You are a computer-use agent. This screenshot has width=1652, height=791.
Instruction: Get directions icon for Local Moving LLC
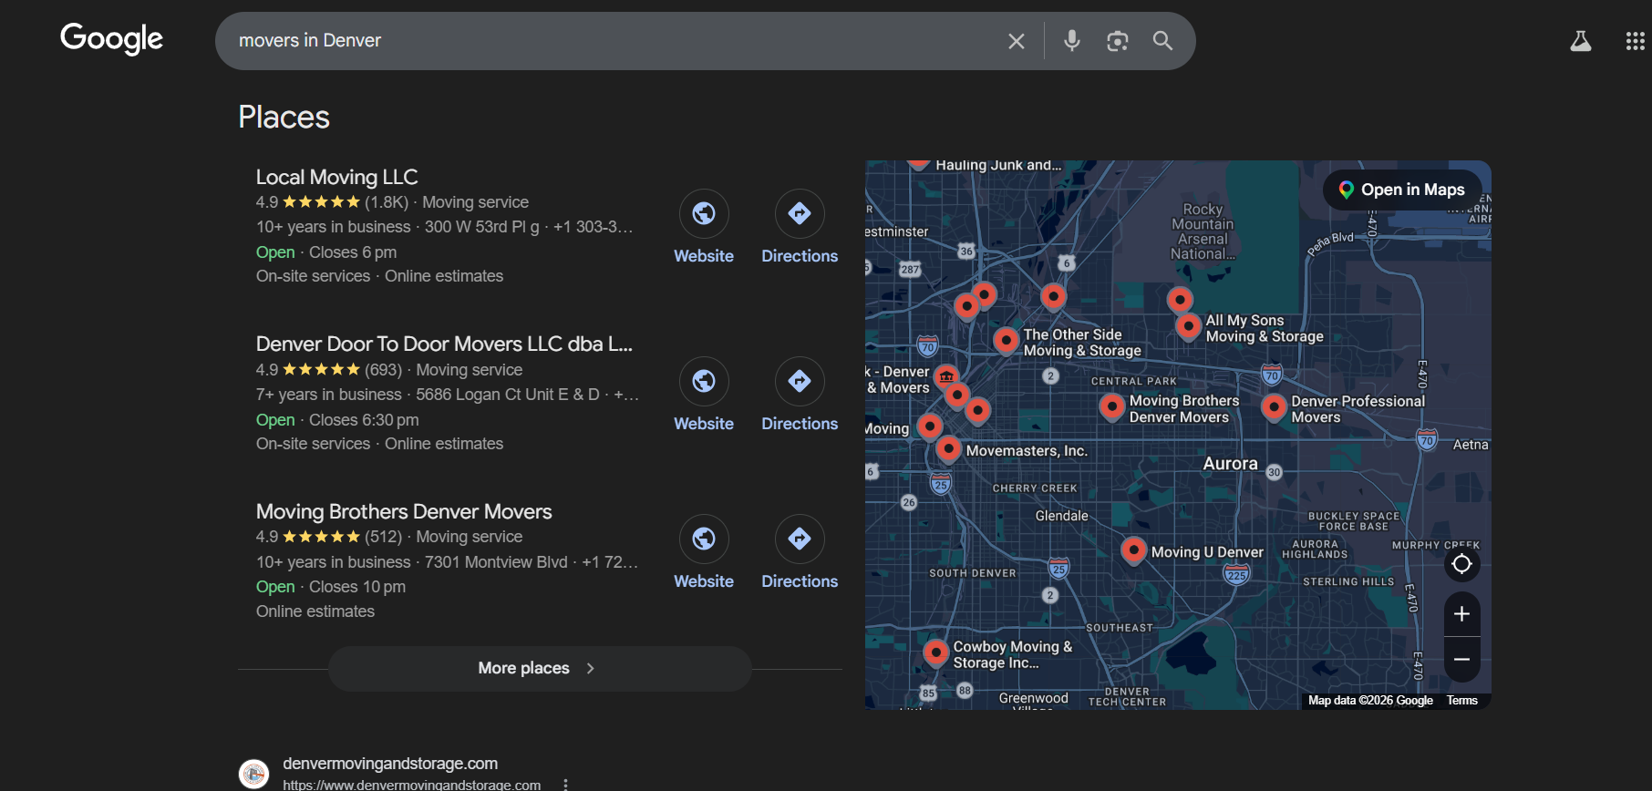click(800, 213)
